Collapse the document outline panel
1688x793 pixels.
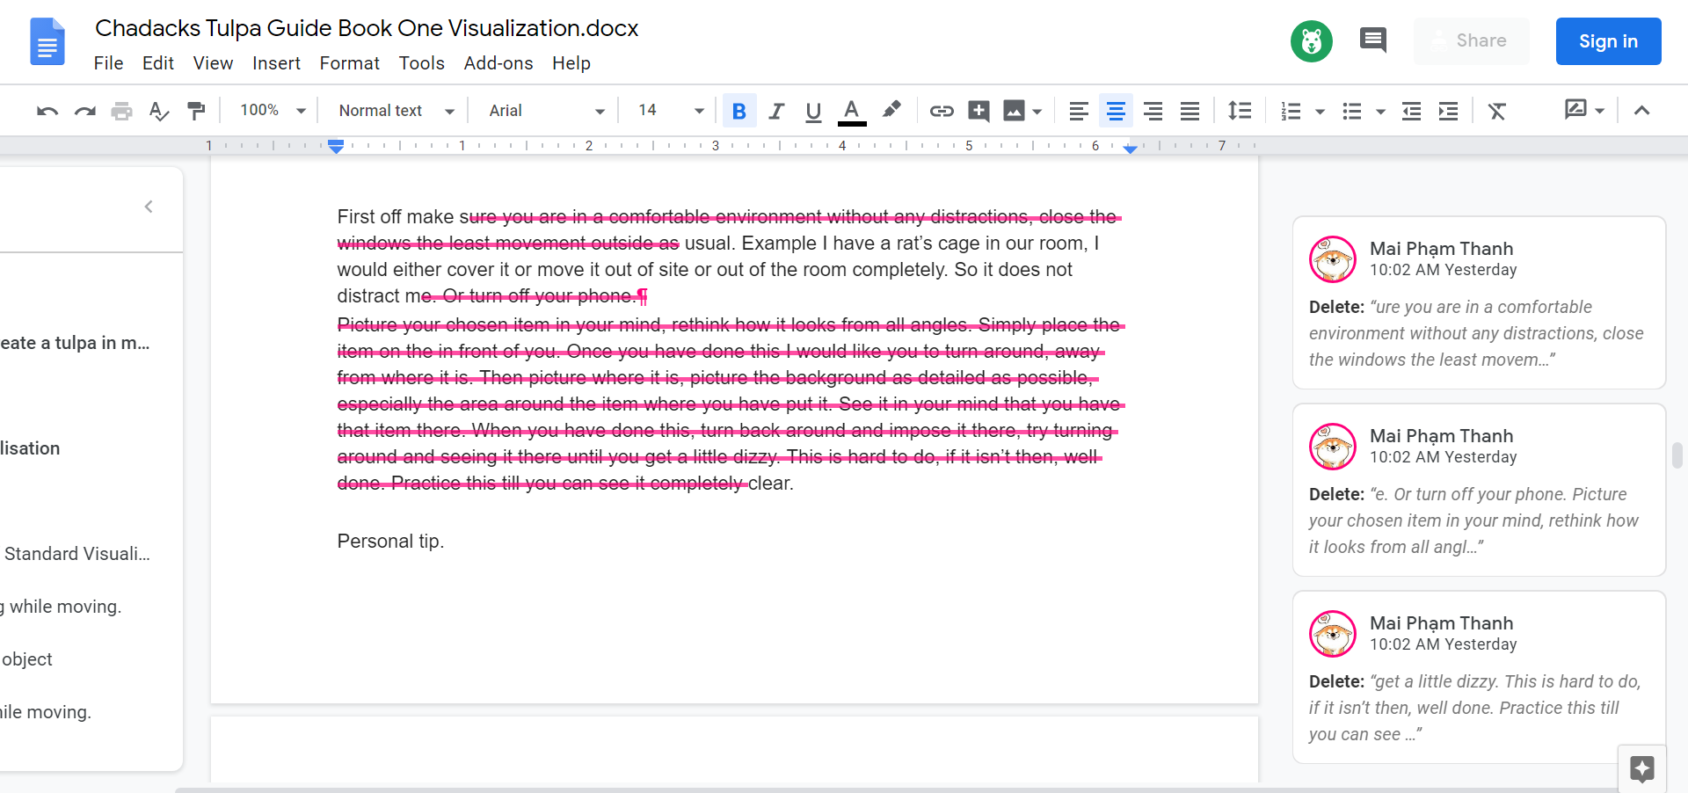pyautogui.click(x=149, y=207)
